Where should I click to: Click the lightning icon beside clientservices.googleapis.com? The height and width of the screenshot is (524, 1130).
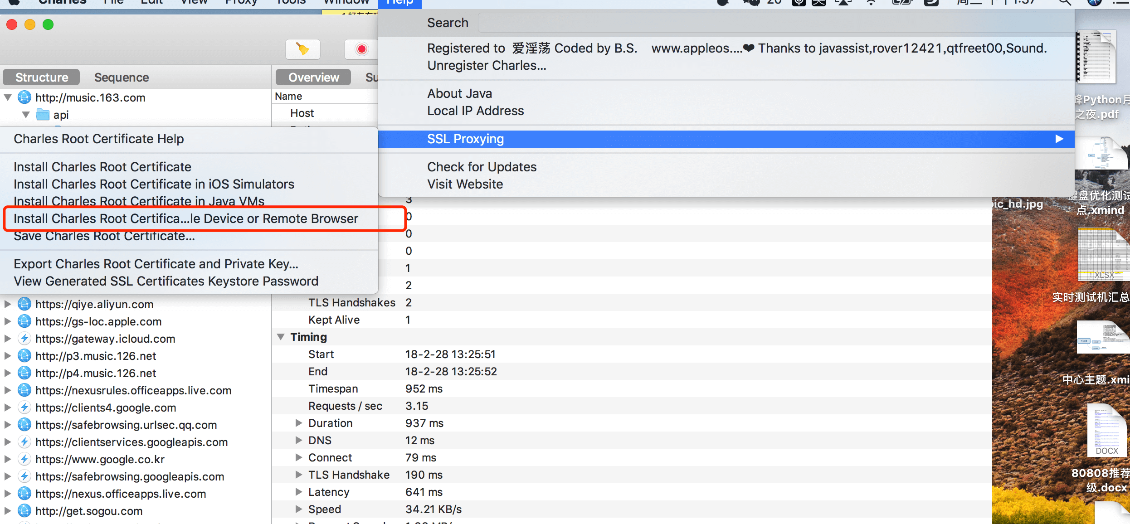[24, 442]
